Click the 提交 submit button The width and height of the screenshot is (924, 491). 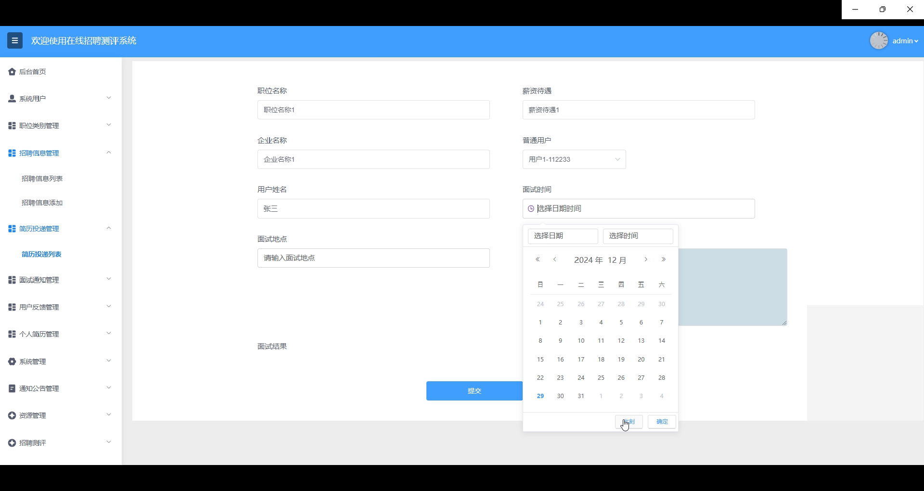[475, 391]
